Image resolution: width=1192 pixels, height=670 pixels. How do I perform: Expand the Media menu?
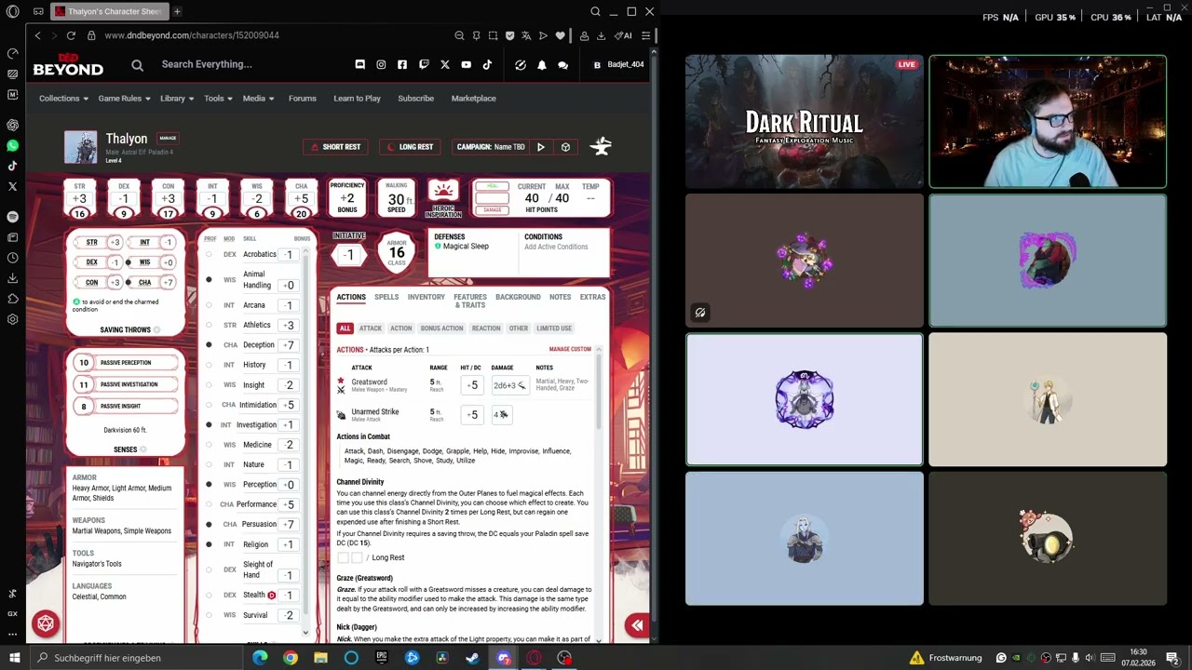point(258,99)
